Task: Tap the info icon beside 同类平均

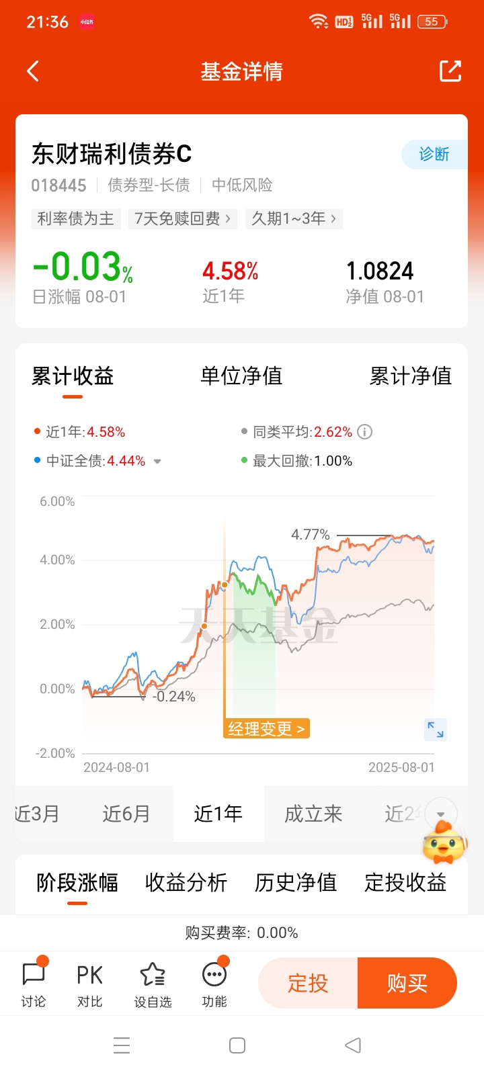Action: tap(364, 432)
